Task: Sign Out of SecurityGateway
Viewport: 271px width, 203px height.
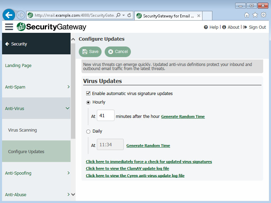Action: point(257,27)
